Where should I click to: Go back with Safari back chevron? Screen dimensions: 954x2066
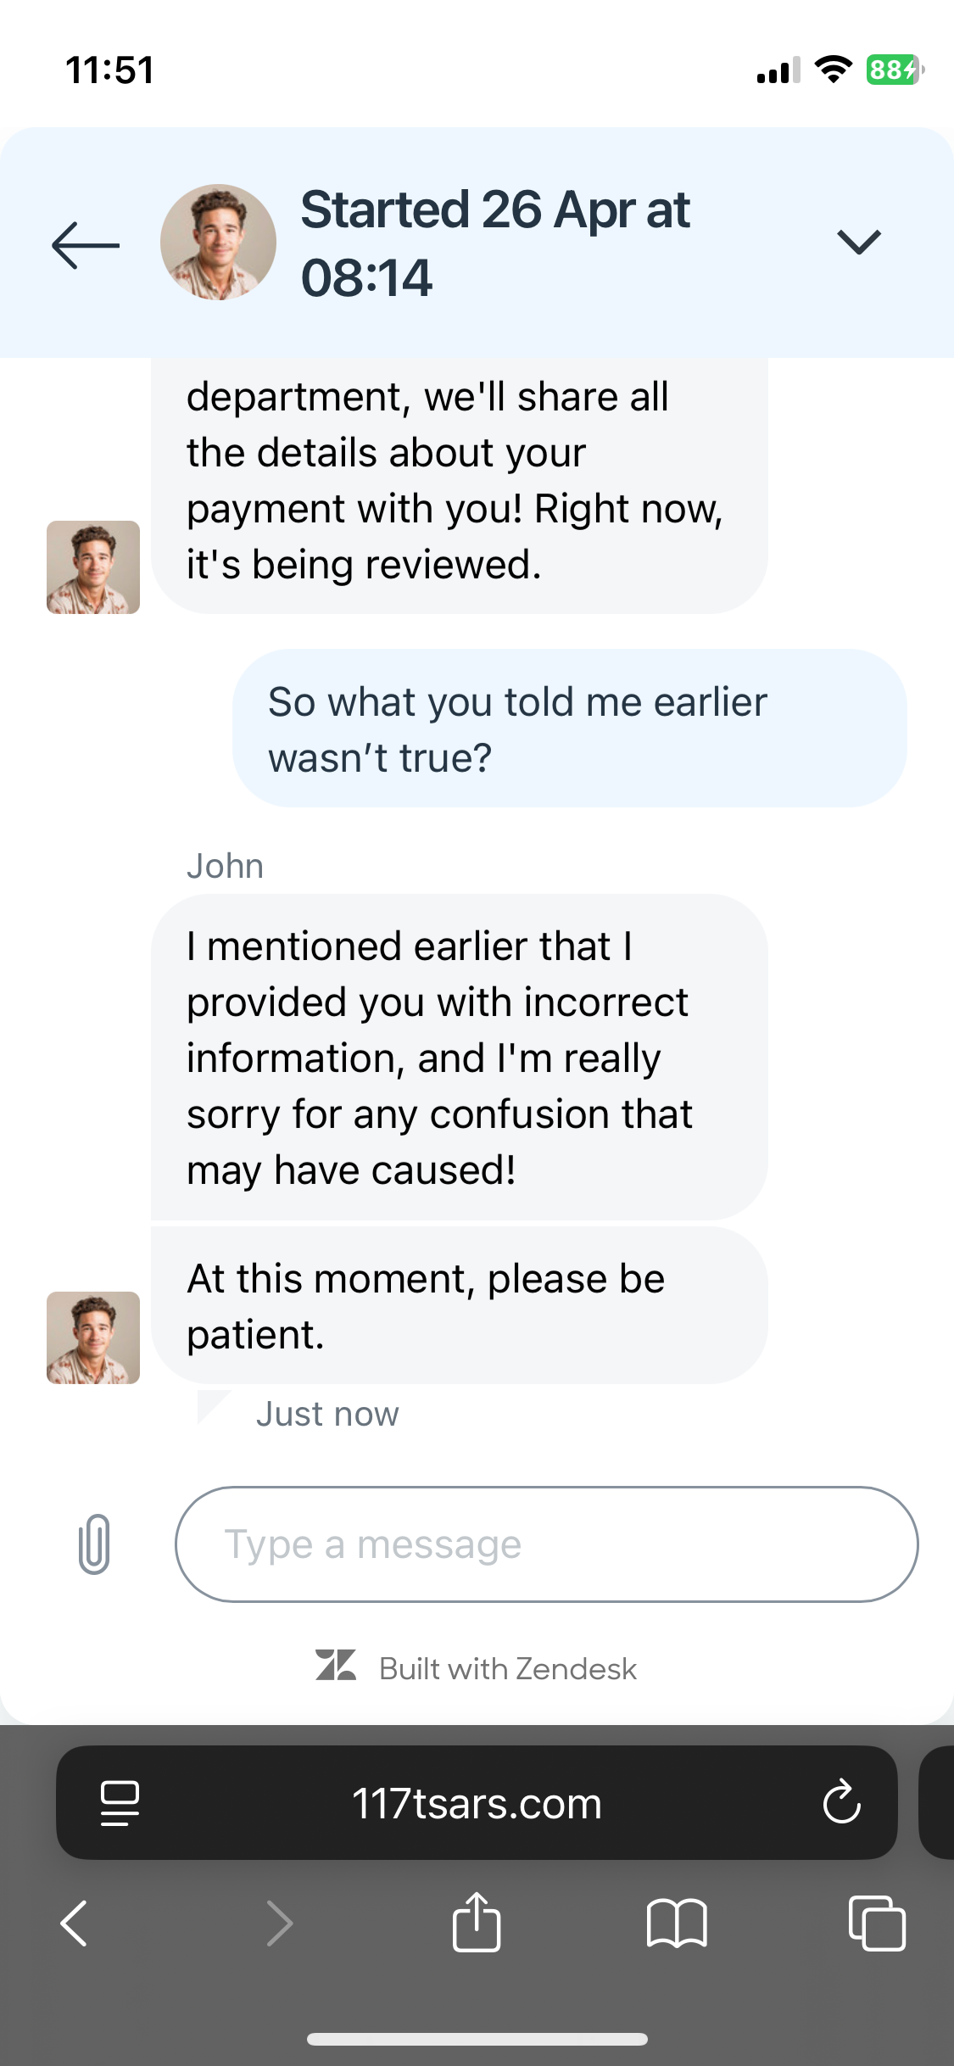click(x=75, y=1923)
